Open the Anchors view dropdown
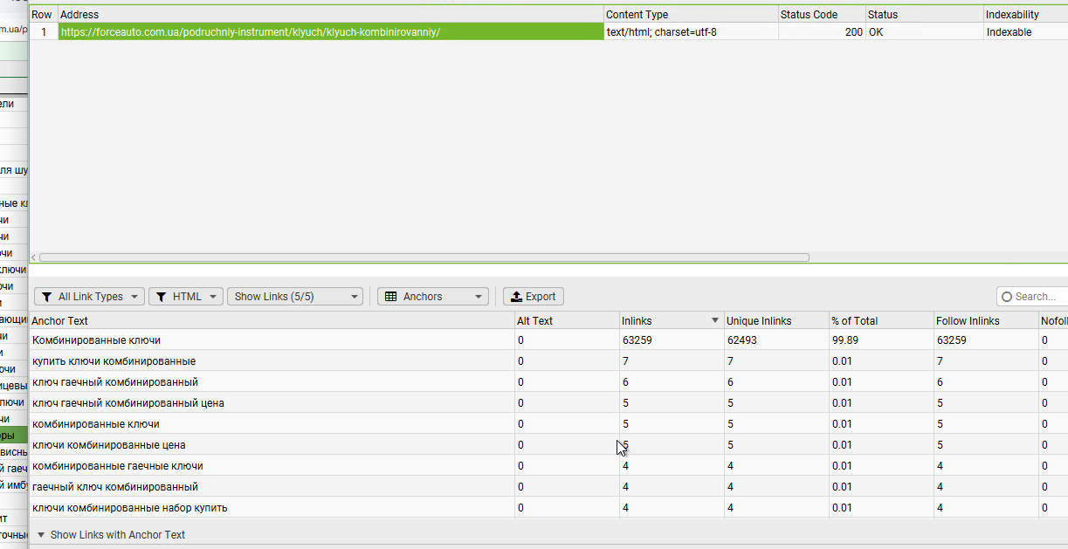 point(433,297)
